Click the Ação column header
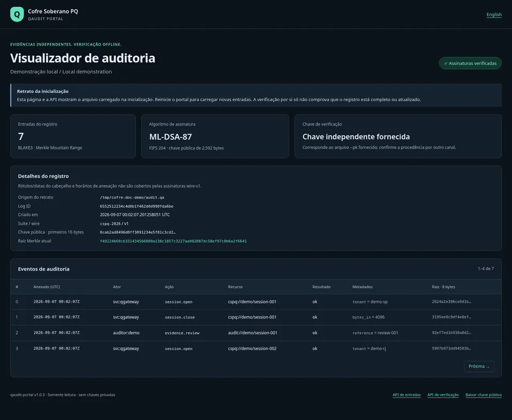The width and height of the screenshot is (512, 420). (x=169, y=287)
